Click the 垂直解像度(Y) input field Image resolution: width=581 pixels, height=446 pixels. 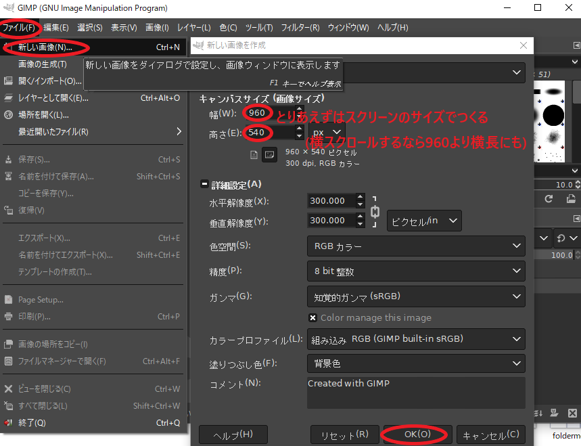pyautogui.click(x=331, y=221)
